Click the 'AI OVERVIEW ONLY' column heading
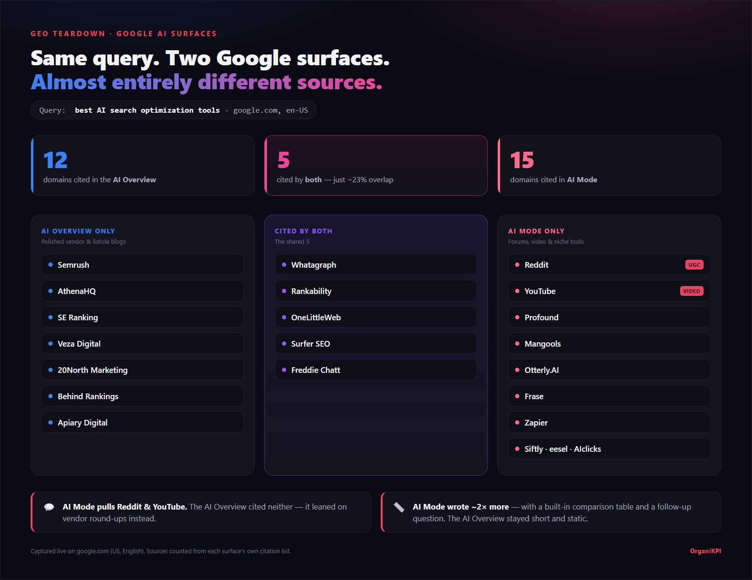The height and width of the screenshot is (580, 752). coord(78,231)
